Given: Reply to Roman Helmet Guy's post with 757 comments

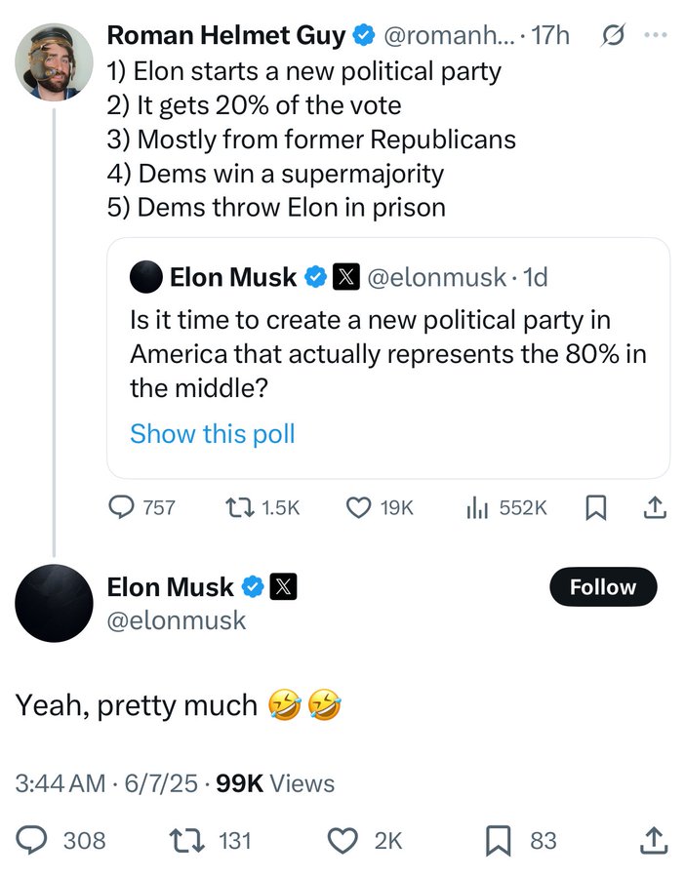Looking at the screenshot, I should [141, 507].
